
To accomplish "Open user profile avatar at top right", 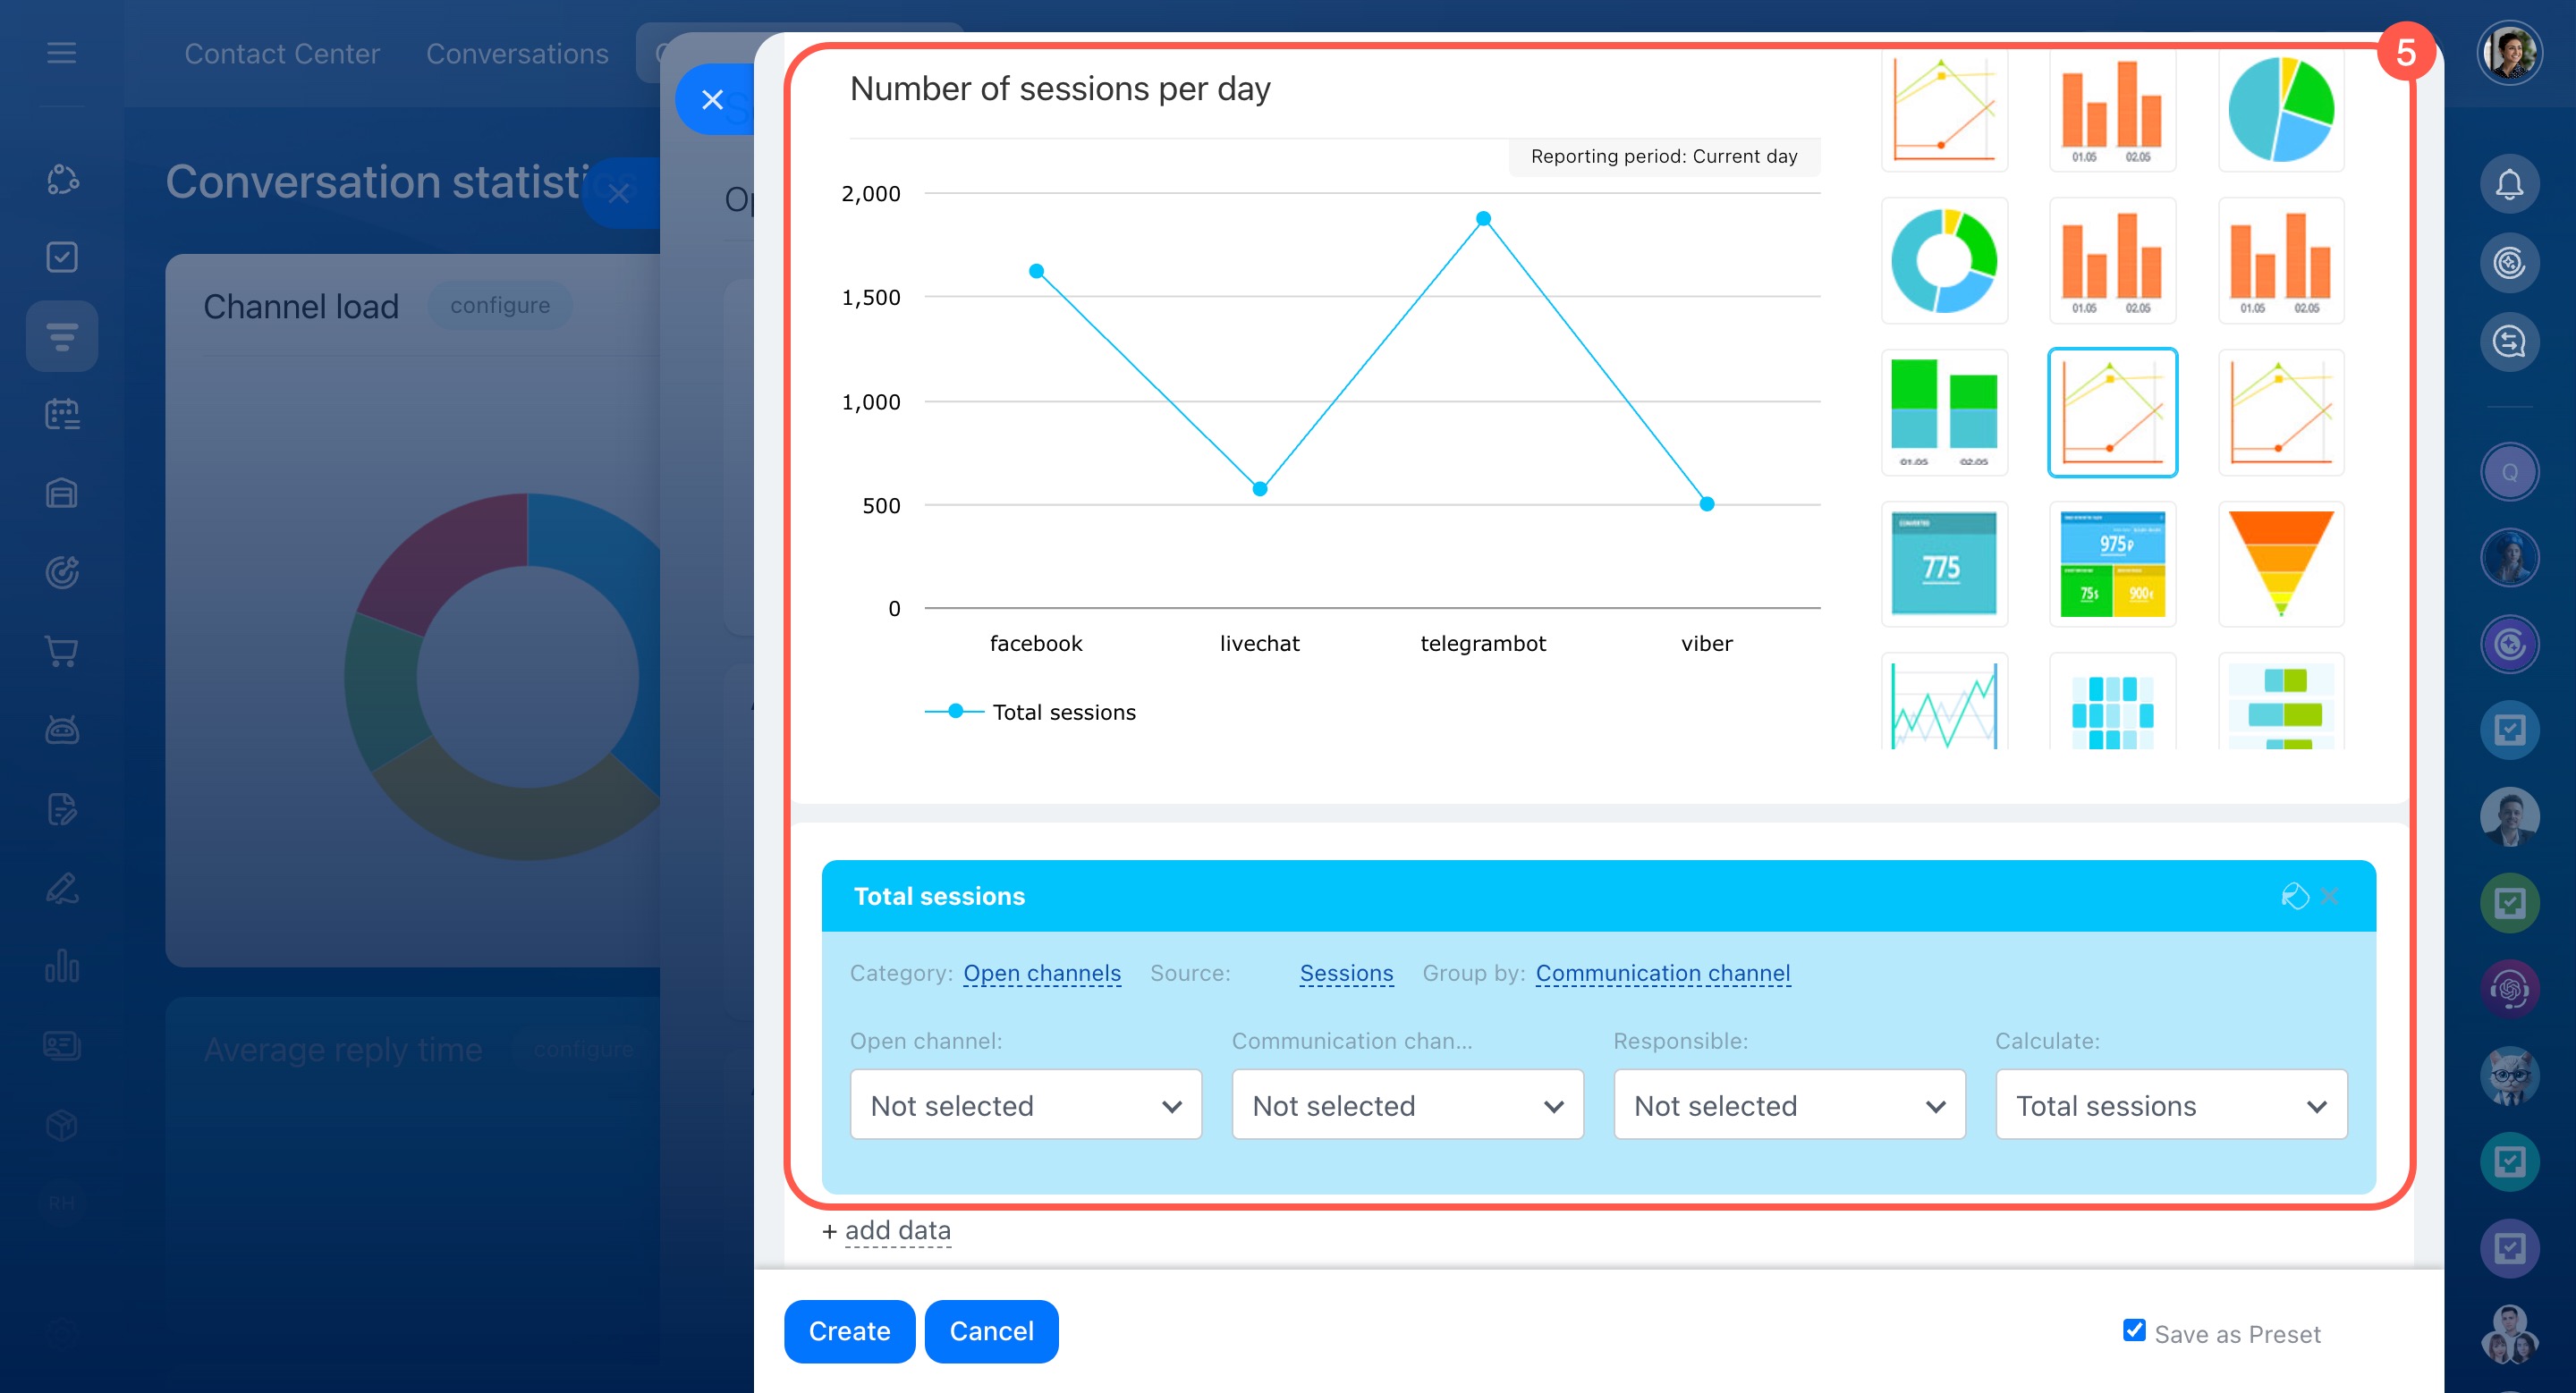I will pos(2508,54).
